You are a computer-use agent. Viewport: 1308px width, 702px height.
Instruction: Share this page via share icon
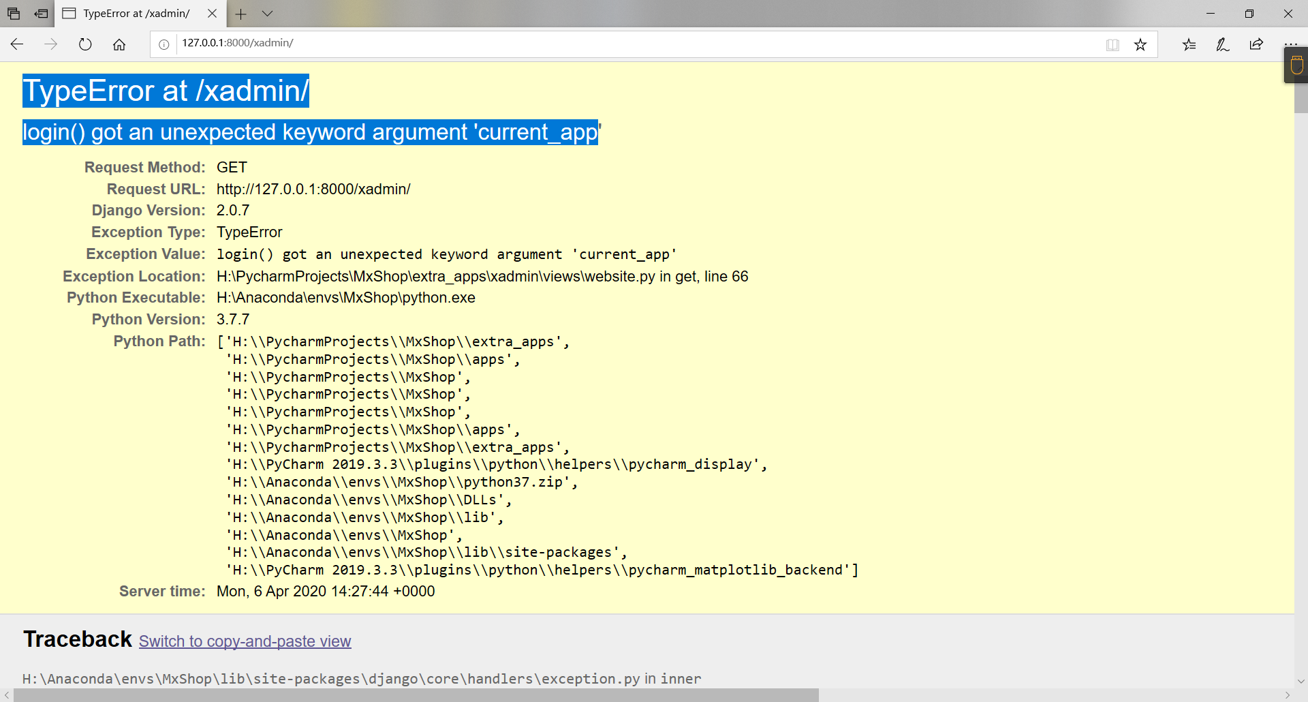click(1256, 44)
